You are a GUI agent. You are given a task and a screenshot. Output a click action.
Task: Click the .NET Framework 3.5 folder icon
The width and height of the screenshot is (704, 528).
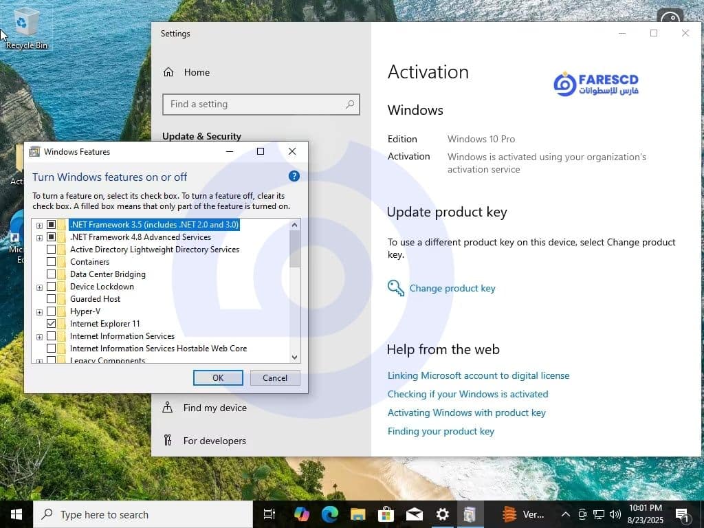[x=62, y=225]
